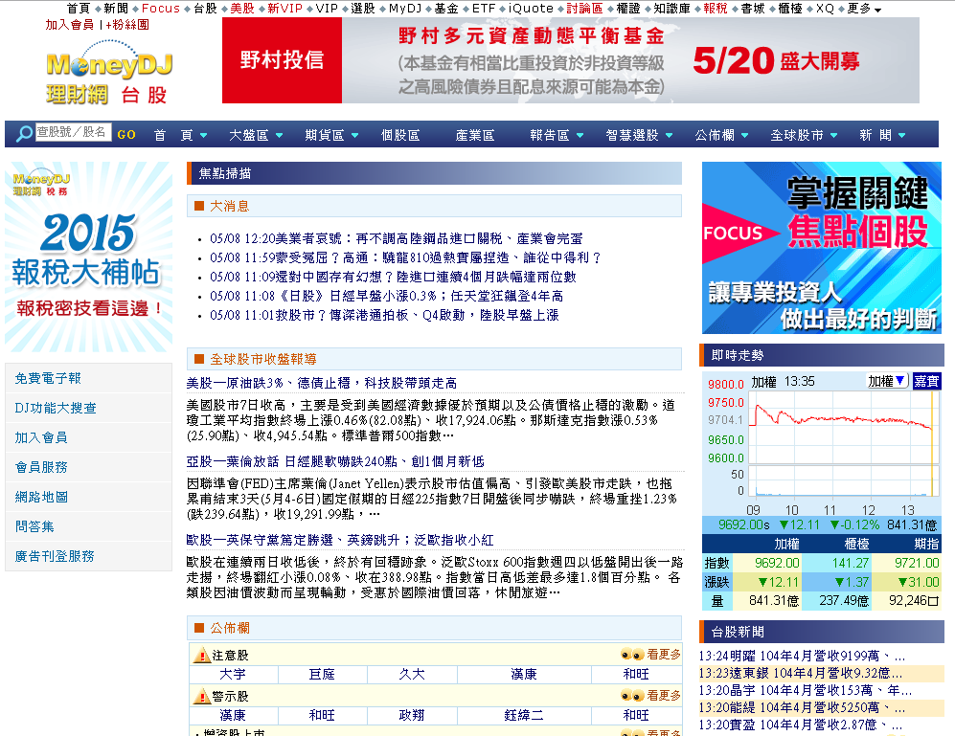This screenshot has width=955, height=736.
Task: Open the 加權 index dropdown on chart
Action: tap(887, 381)
